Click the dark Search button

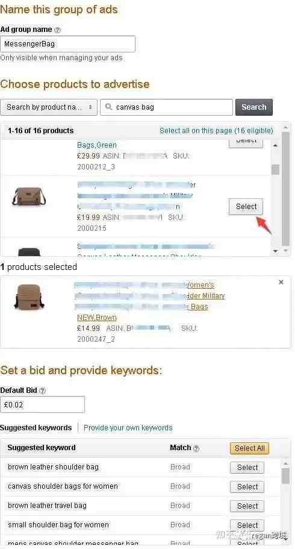click(253, 107)
